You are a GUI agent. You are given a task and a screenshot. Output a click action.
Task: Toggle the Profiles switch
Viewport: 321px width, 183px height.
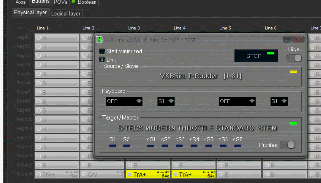point(287,145)
